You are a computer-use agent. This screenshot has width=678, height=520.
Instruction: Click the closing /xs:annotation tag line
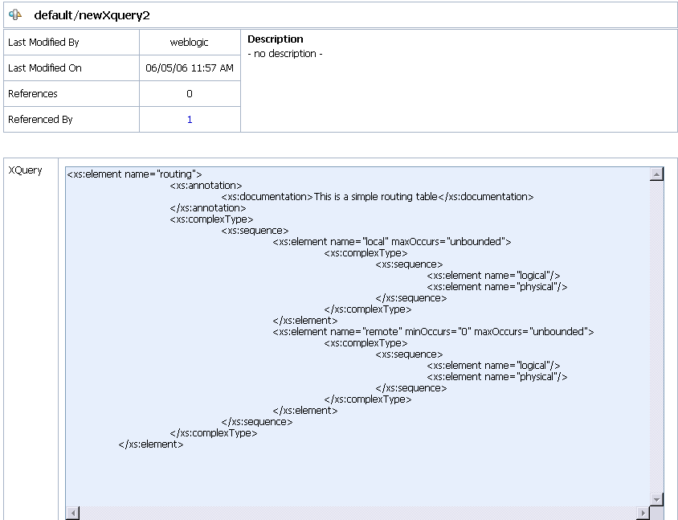click(x=208, y=207)
